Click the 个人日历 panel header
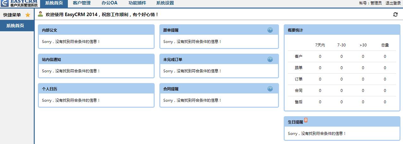403x144 pixels. tap(96, 89)
